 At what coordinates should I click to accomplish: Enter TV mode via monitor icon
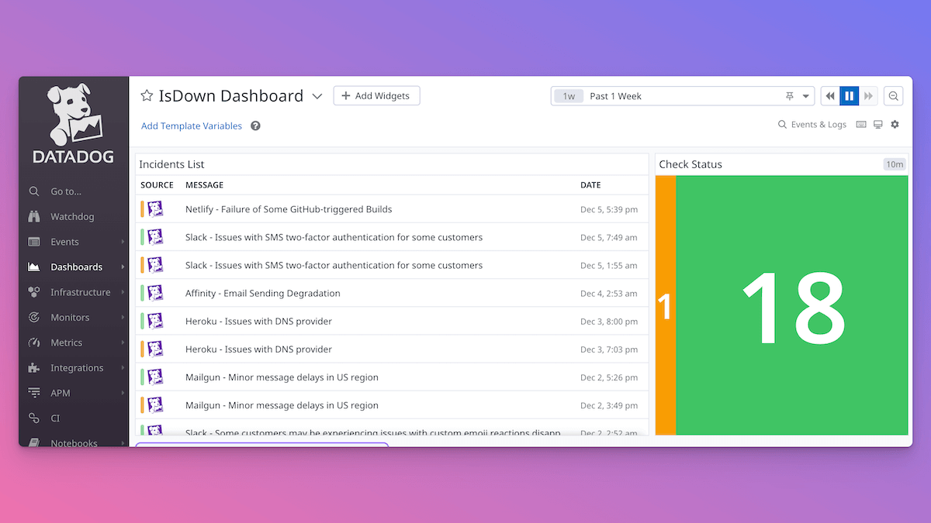[878, 125]
